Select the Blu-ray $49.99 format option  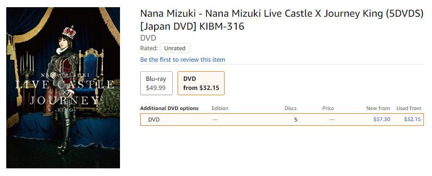tap(156, 83)
